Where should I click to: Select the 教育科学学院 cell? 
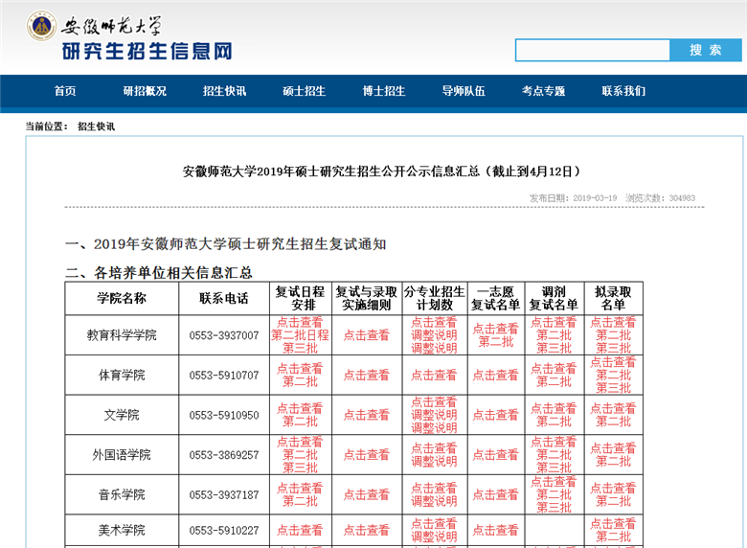[x=122, y=335]
